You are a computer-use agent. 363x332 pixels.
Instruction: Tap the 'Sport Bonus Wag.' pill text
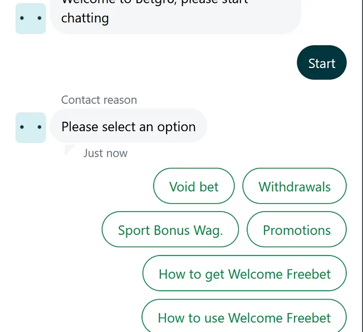tap(170, 230)
